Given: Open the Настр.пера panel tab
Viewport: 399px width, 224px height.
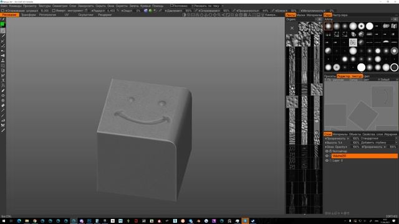Looking at the screenshot, I should pos(340,15).
